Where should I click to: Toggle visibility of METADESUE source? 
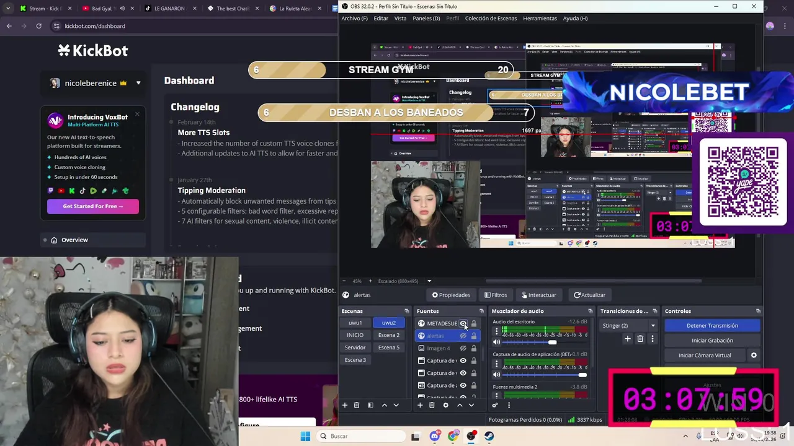tap(463, 323)
